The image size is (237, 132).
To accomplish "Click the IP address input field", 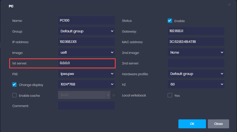I will pyautogui.click(x=86, y=42).
